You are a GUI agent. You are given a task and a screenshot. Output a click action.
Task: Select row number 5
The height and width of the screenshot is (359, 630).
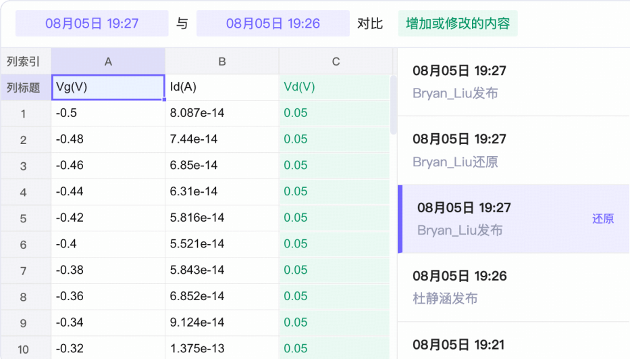pyautogui.click(x=26, y=218)
